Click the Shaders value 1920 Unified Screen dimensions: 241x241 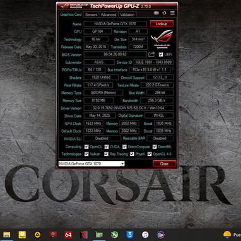[x=101, y=78]
